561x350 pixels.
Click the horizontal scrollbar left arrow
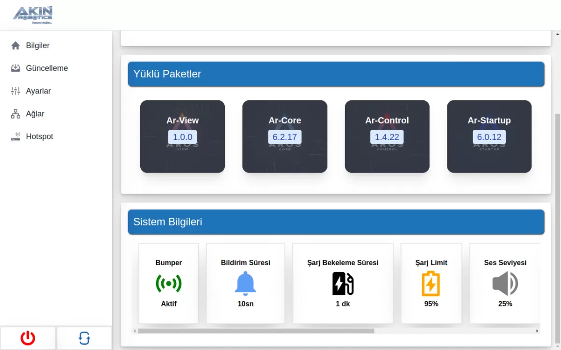click(135, 331)
